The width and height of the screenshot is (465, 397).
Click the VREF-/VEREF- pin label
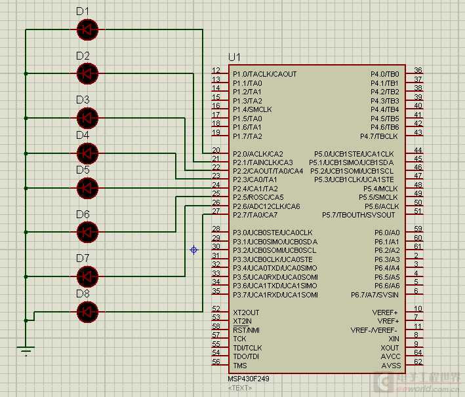374,330
